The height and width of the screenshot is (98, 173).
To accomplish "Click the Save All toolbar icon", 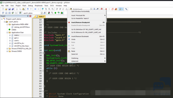I will (x=13, y=9).
